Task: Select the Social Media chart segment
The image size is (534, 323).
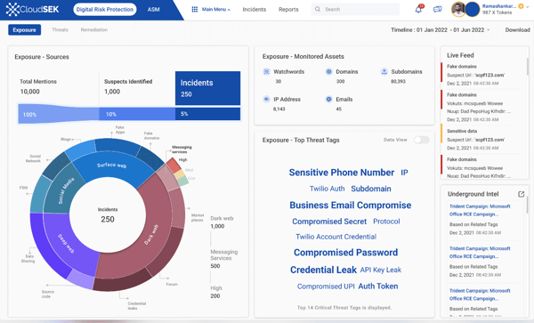Action: tap(65, 190)
